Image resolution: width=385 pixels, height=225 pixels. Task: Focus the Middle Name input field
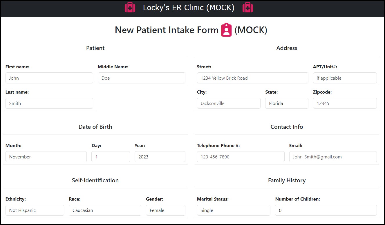coord(142,78)
